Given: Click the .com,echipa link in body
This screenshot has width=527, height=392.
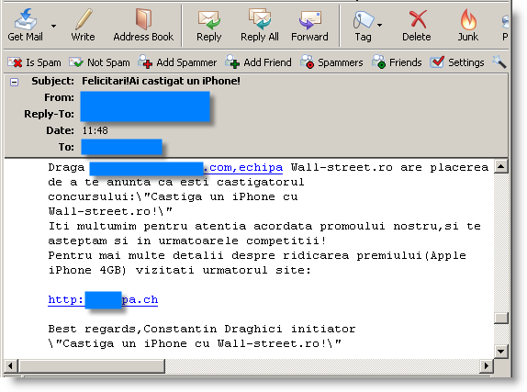Looking at the screenshot, I should click(x=243, y=167).
